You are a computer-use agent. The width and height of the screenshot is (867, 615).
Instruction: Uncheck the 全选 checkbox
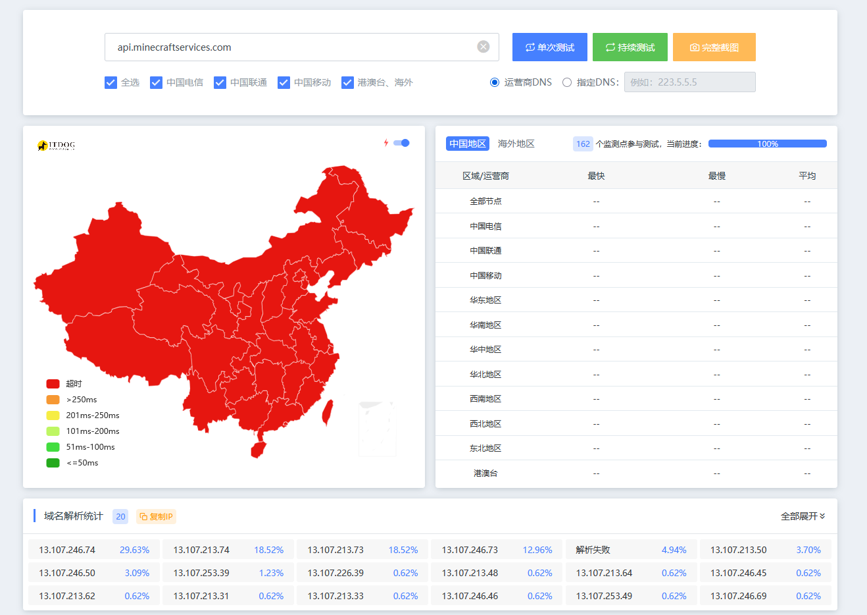click(x=111, y=82)
